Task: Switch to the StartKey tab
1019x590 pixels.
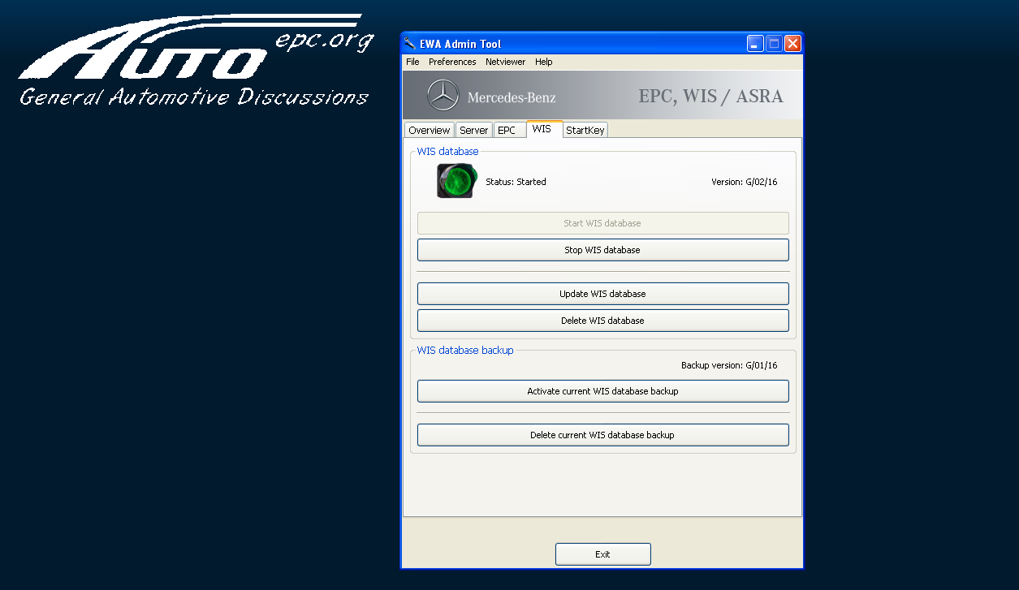Action: pyautogui.click(x=585, y=130)
